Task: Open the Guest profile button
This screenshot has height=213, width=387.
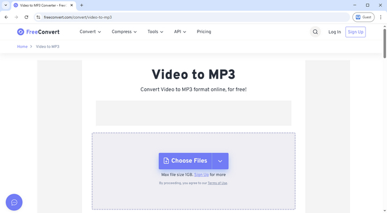Action: click(363, 17)
